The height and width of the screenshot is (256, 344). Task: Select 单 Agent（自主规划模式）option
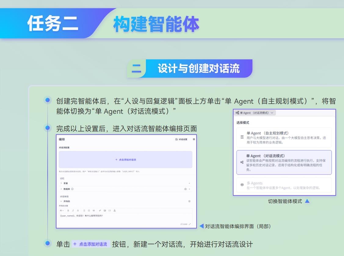pos(284,137)
